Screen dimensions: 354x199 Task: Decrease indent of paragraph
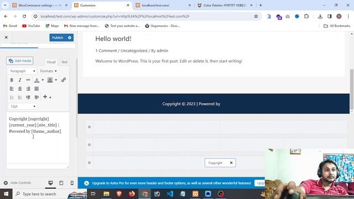(x=28, y=97)
